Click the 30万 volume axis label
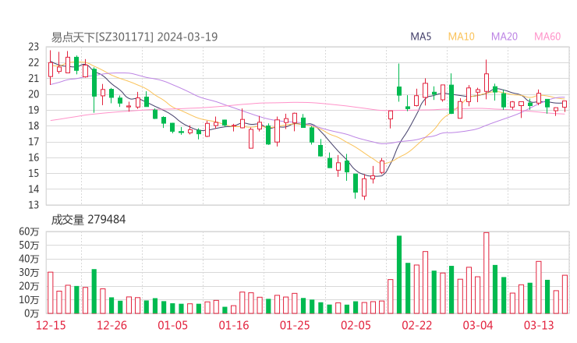Screen dimensions: 577x343 pyautogui.click(x=29, y=272)
